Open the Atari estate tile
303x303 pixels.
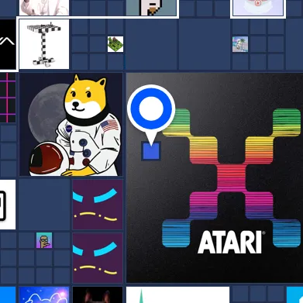click(215, 177)
